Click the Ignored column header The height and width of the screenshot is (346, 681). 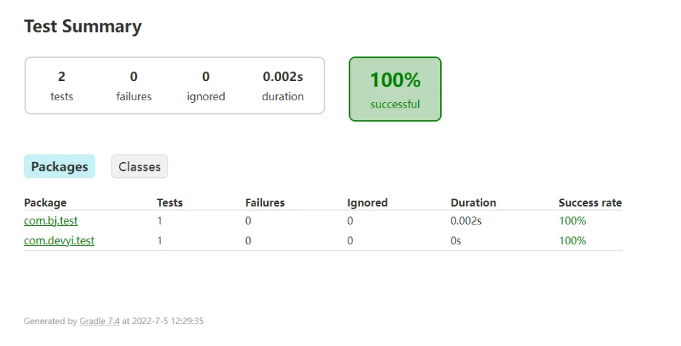[367, 203]
